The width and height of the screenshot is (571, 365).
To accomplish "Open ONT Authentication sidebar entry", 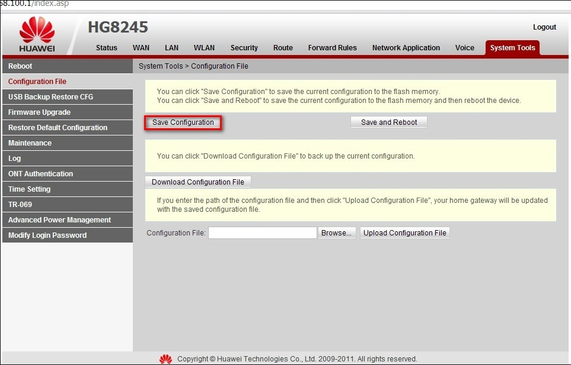I will [40, 174].
